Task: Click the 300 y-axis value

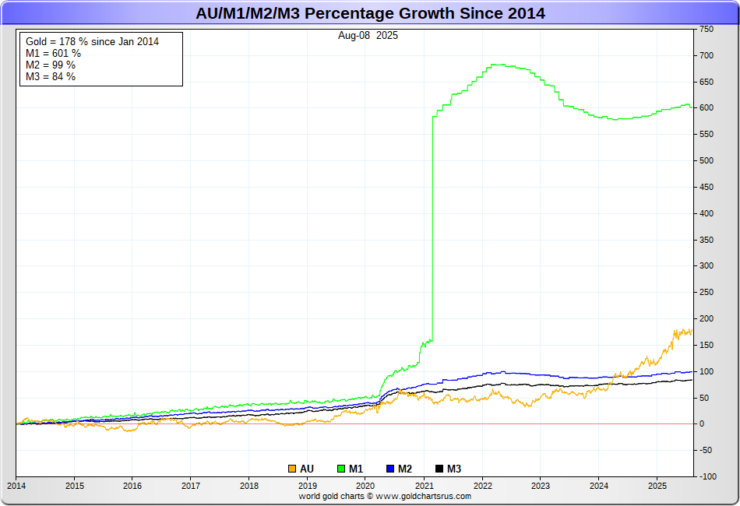Action: pyautogui.click(x=707, y=266)
